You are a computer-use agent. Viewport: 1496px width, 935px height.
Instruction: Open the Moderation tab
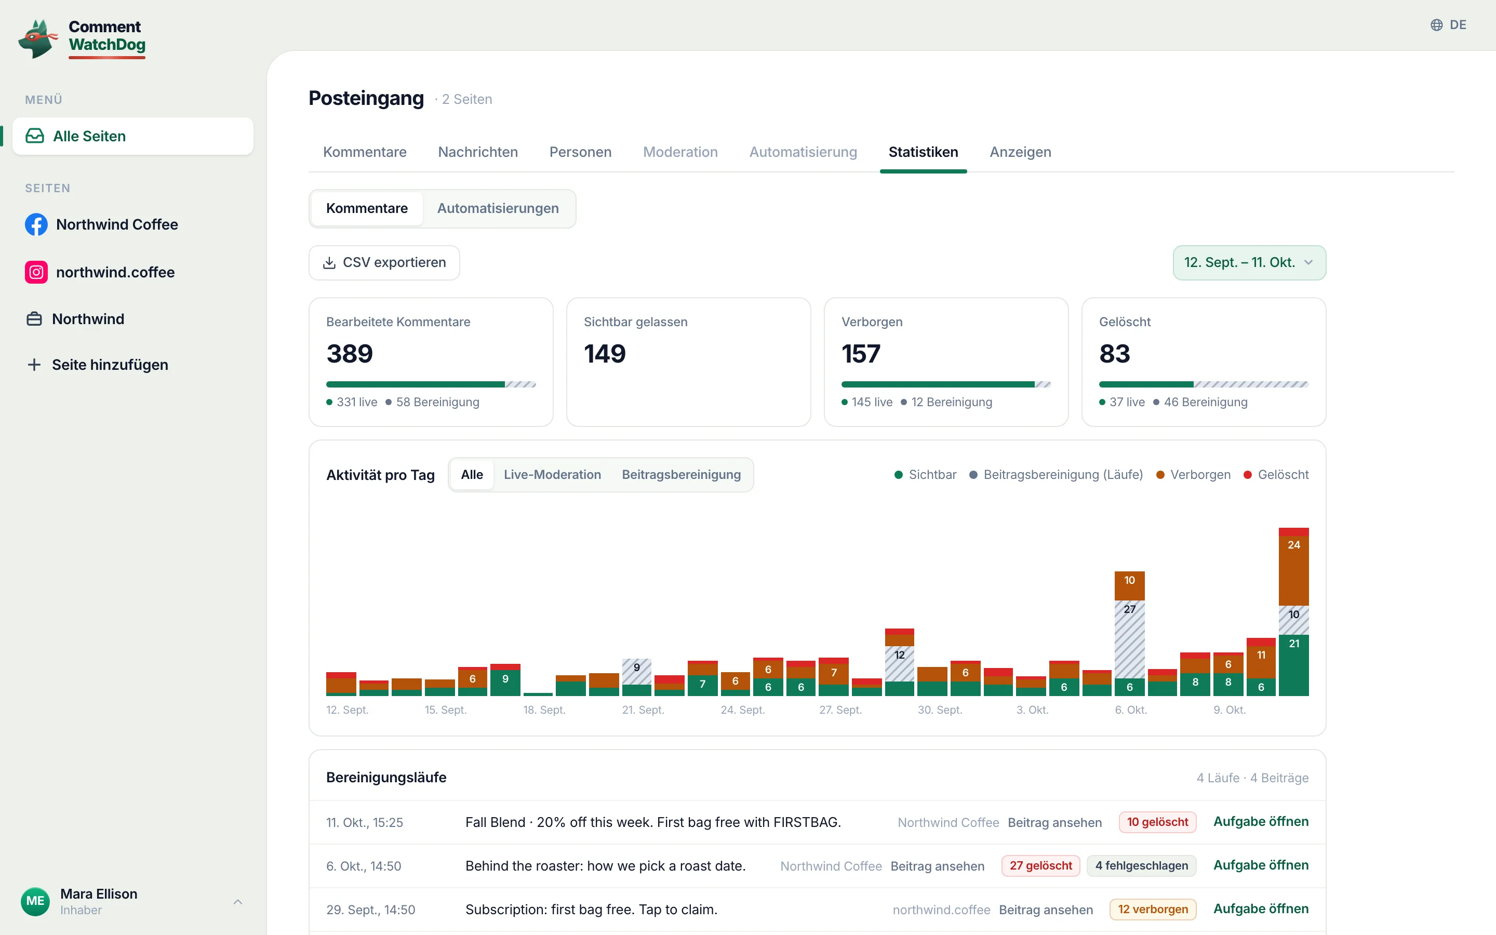point(680,152)
